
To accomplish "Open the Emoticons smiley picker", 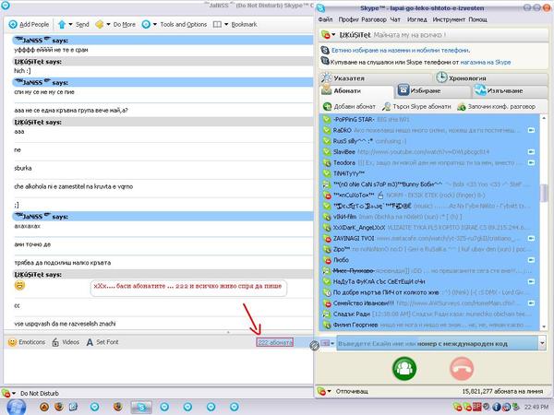I will (x=12, y=342).
